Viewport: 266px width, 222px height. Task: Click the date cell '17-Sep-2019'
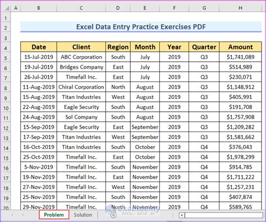click(x=39, y=137)
